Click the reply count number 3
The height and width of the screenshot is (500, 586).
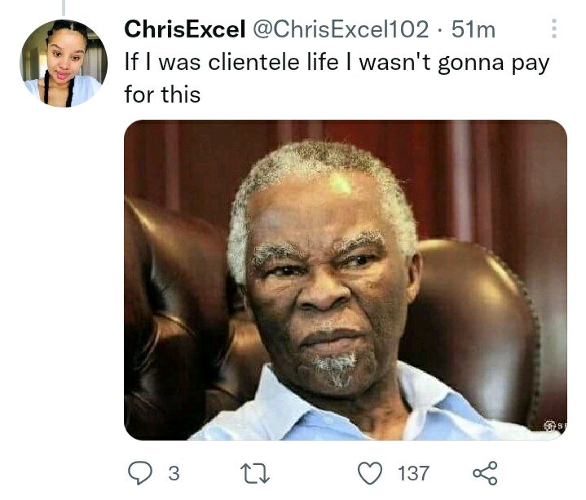click(174, 473)
